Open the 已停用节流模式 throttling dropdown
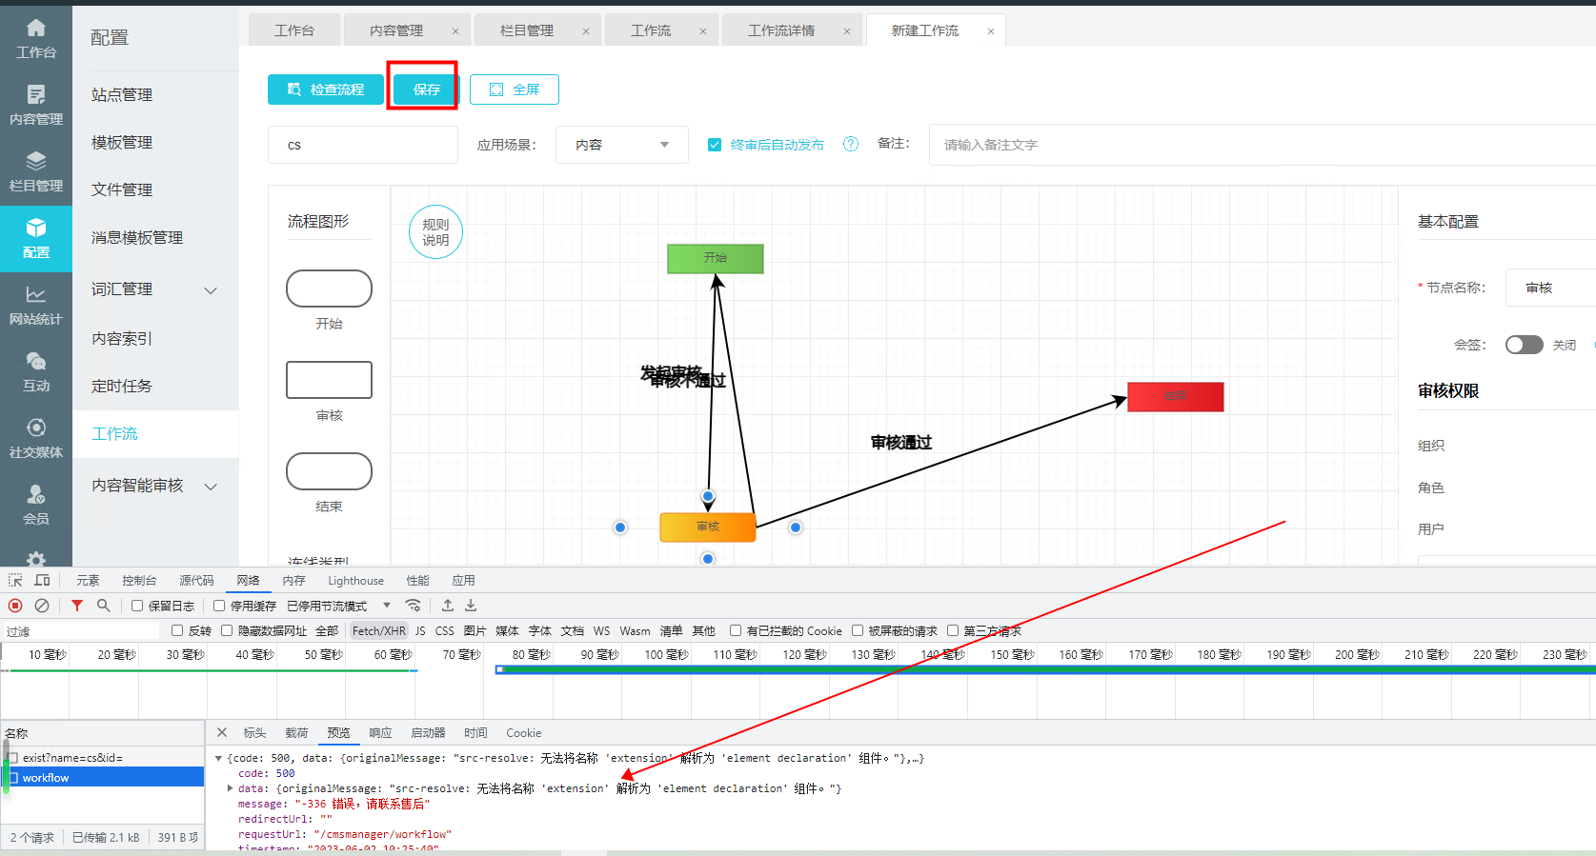This screenshot has width=1596, height=856. tap(339, 606)
